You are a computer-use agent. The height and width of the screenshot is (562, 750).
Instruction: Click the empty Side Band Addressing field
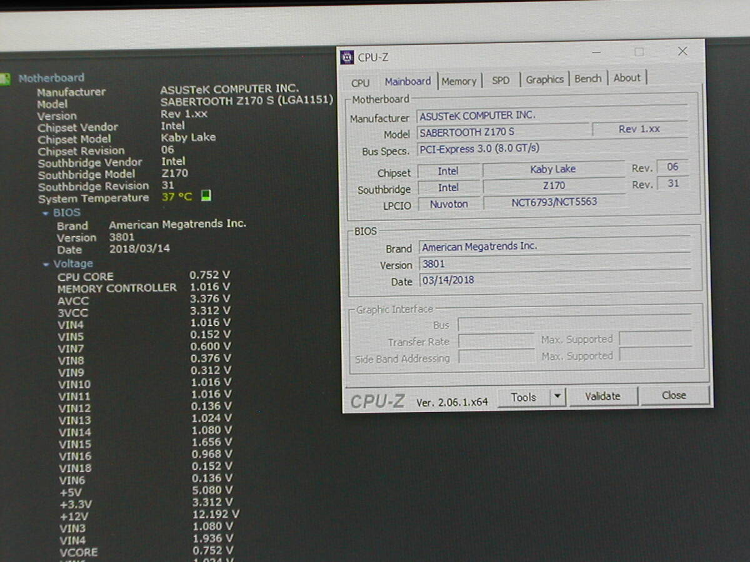[497, 357]
